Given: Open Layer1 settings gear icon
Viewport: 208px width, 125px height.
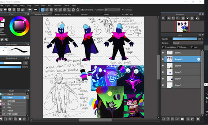Looking at the screenshot, I should 199,59.
